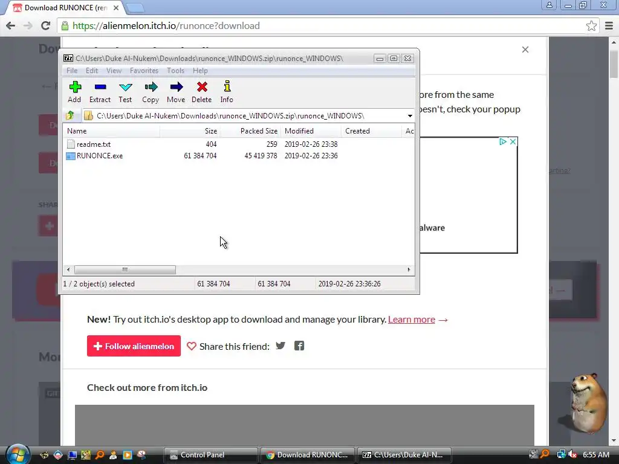Click the file list scroll left arrow

(x=68, y=269)
